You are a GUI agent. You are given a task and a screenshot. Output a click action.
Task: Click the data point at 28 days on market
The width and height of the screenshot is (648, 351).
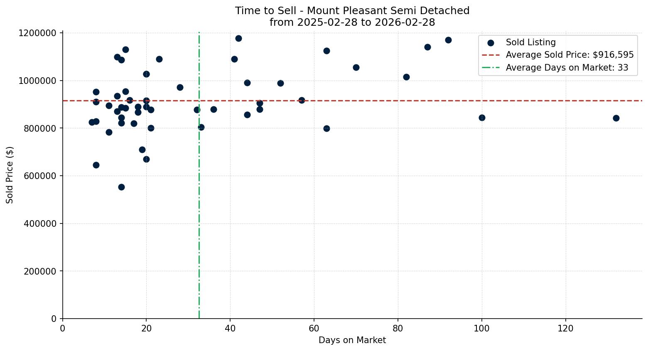(180, 87)
